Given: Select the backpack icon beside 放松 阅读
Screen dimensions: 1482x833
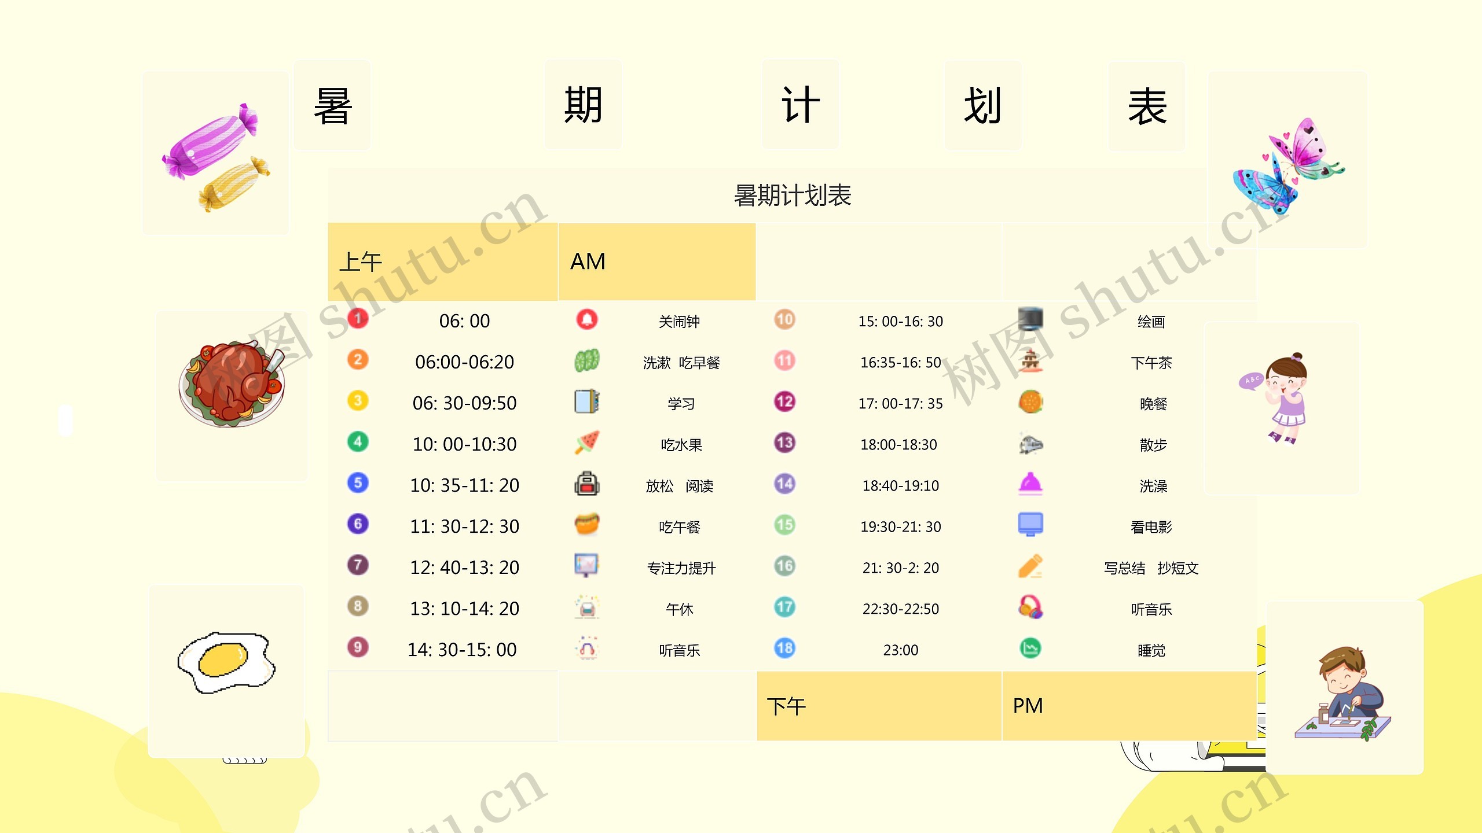Looking at the screenshot, I should pos(587,484).
